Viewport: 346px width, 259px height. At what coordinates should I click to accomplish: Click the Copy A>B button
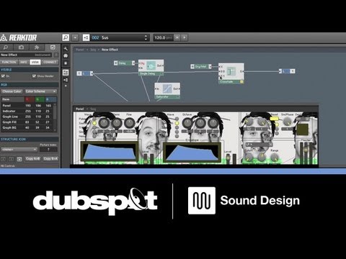32,159
